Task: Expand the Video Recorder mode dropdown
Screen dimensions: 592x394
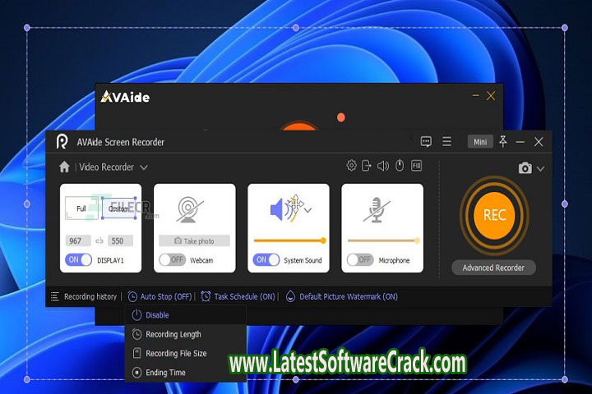Action: point(144,167)
